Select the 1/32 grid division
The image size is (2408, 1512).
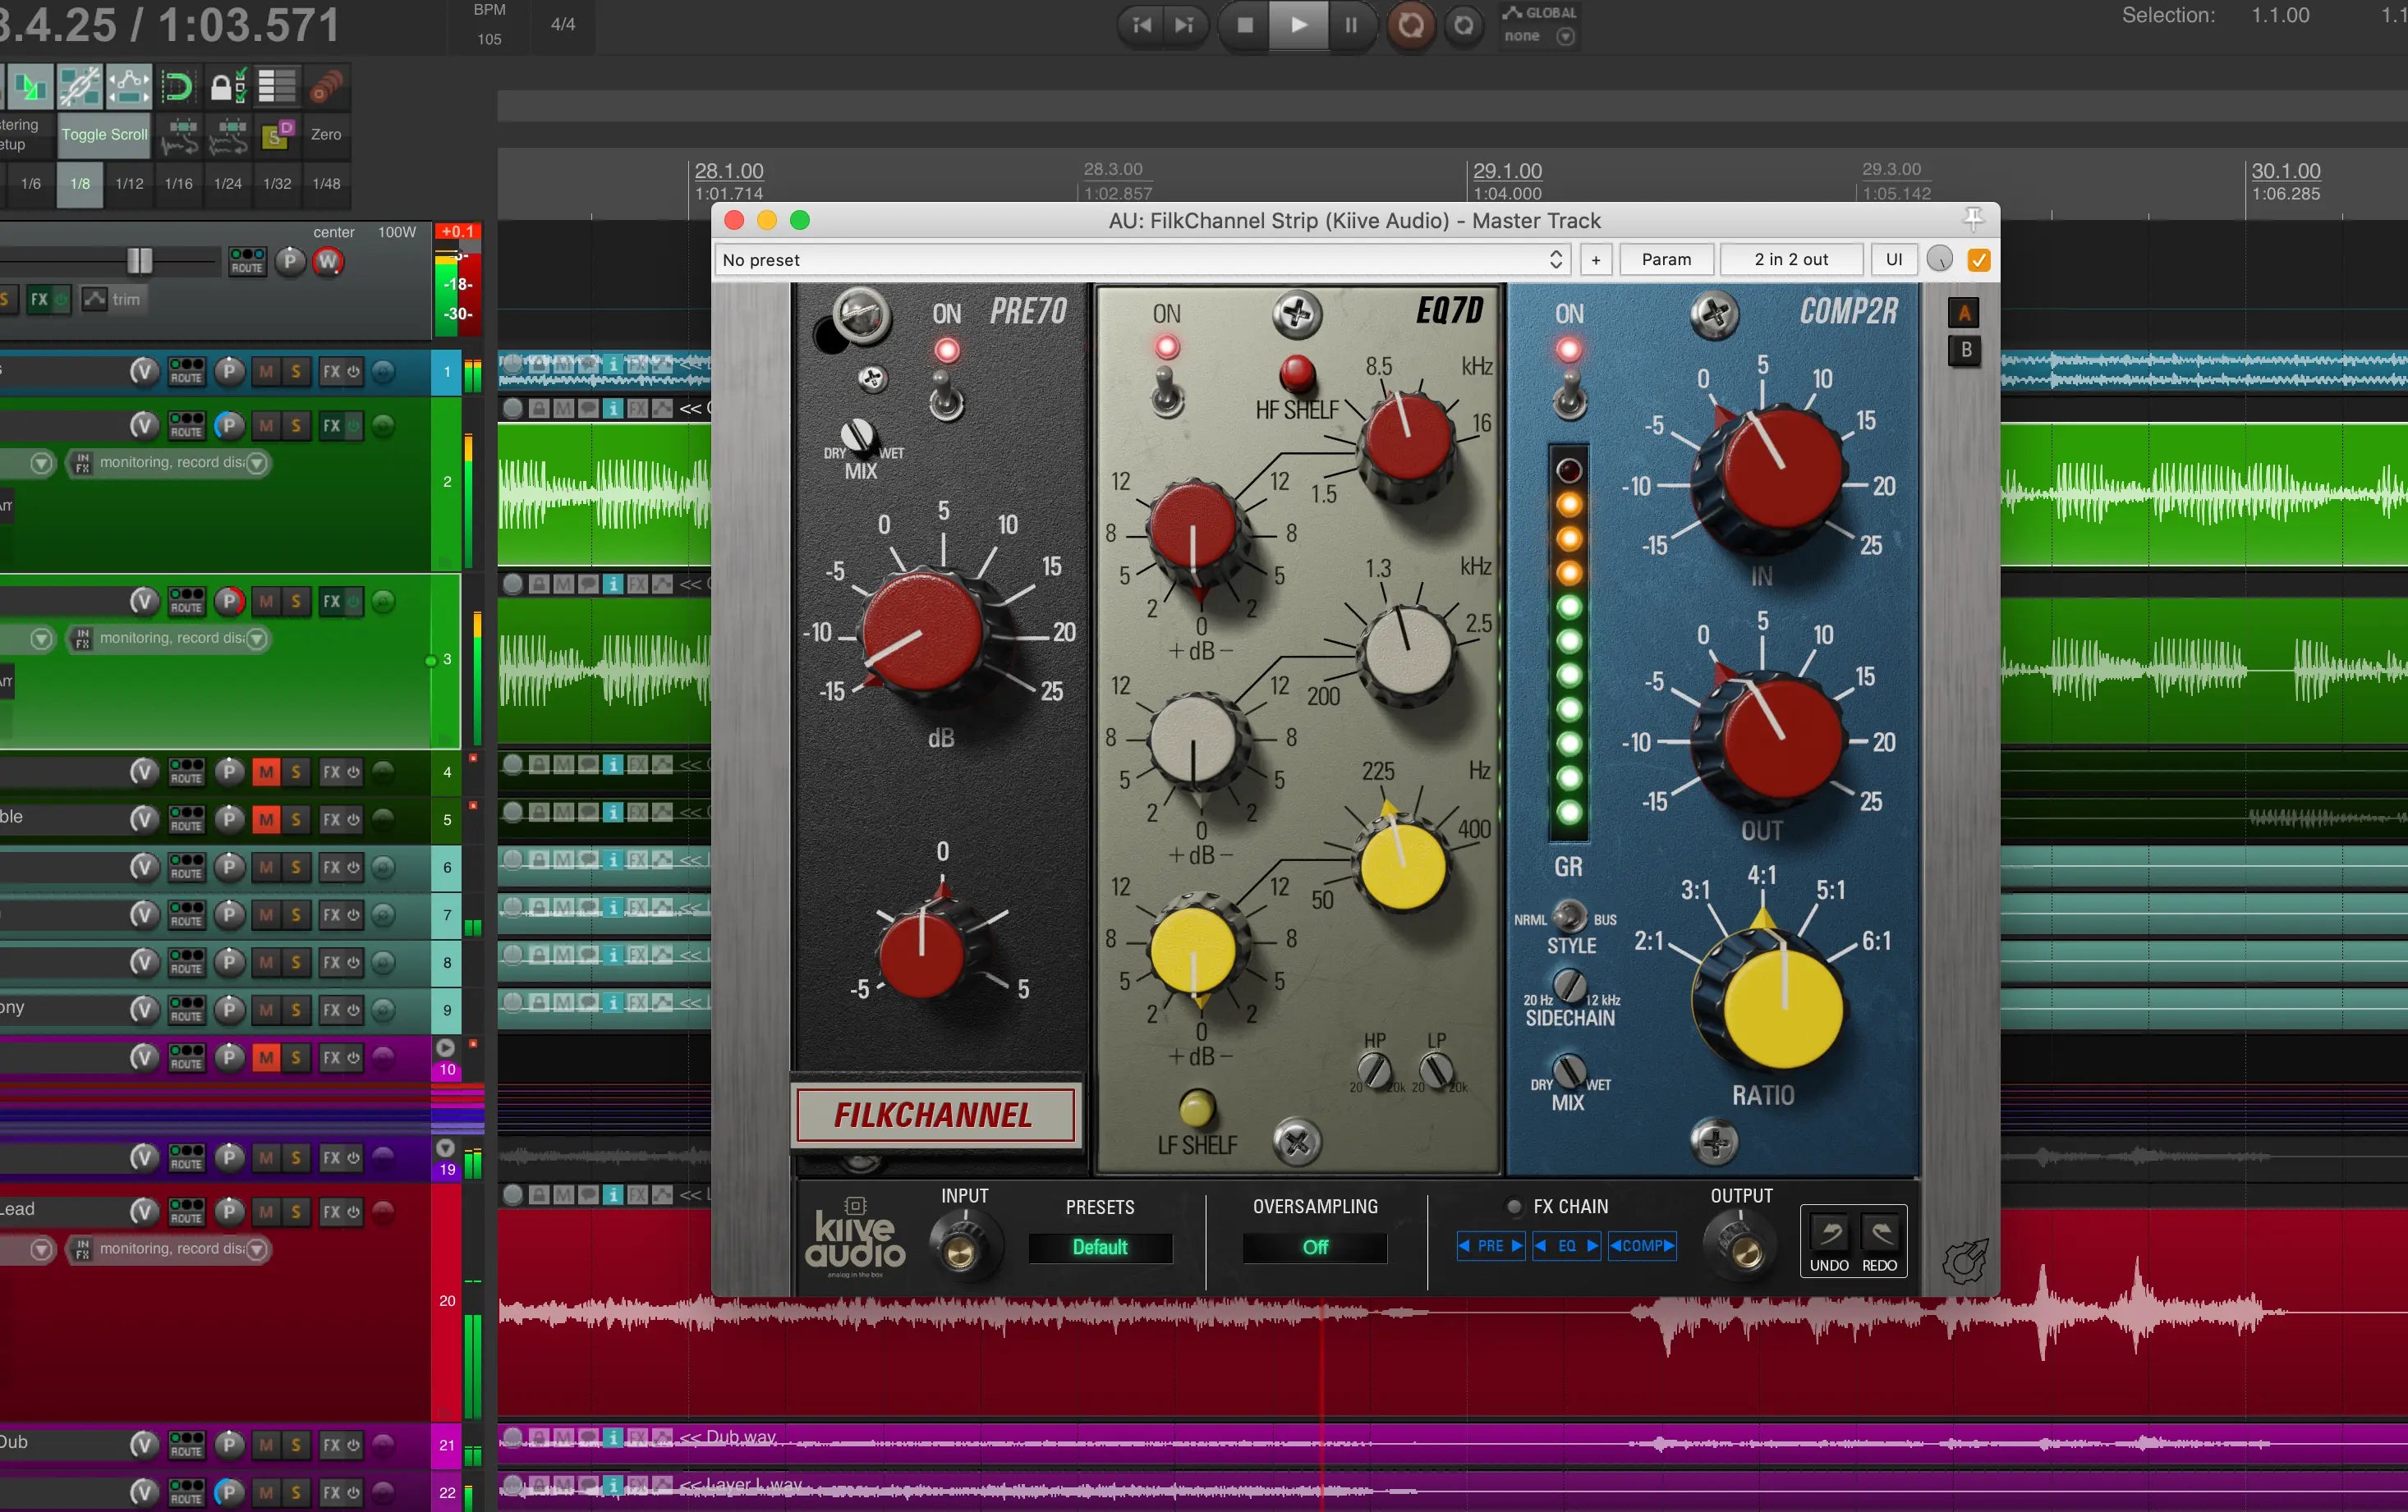click(x=277, y=184)
